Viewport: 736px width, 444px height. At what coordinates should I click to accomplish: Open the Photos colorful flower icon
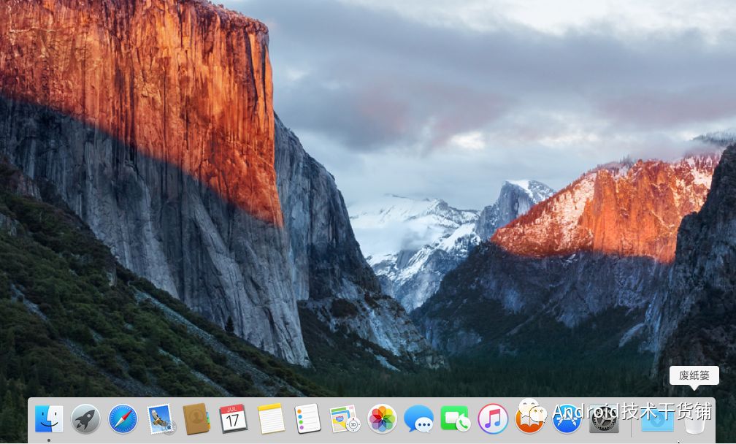pos(382,418)
